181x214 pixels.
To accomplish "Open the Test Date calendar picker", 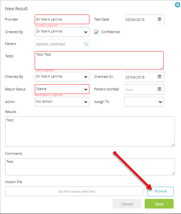I will (x=159, y=19).
